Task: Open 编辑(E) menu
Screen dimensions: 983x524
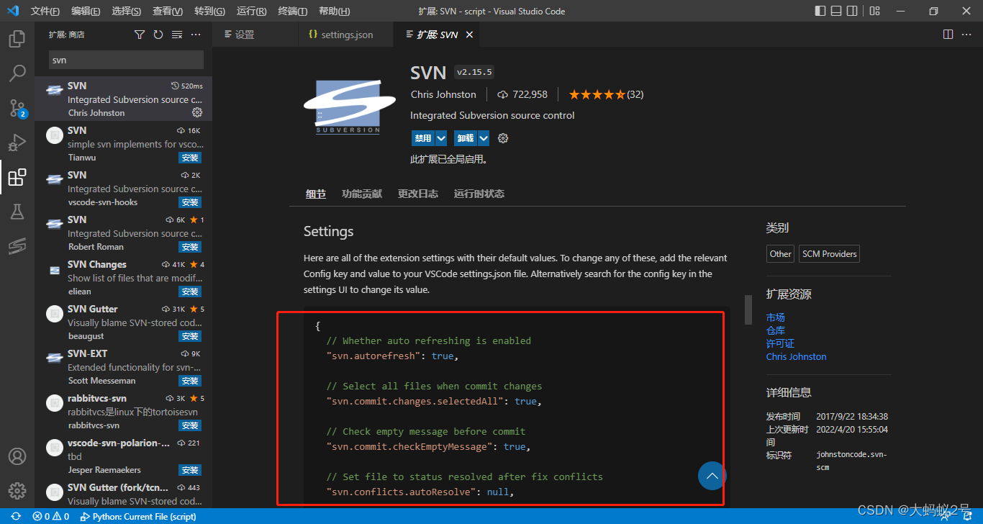Action: click(86, 11)
